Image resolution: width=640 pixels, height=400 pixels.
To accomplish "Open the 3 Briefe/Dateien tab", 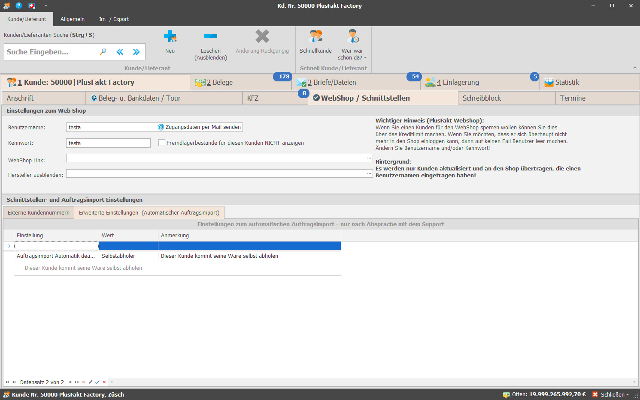I will pyautogui.click(x=356, y=83).
